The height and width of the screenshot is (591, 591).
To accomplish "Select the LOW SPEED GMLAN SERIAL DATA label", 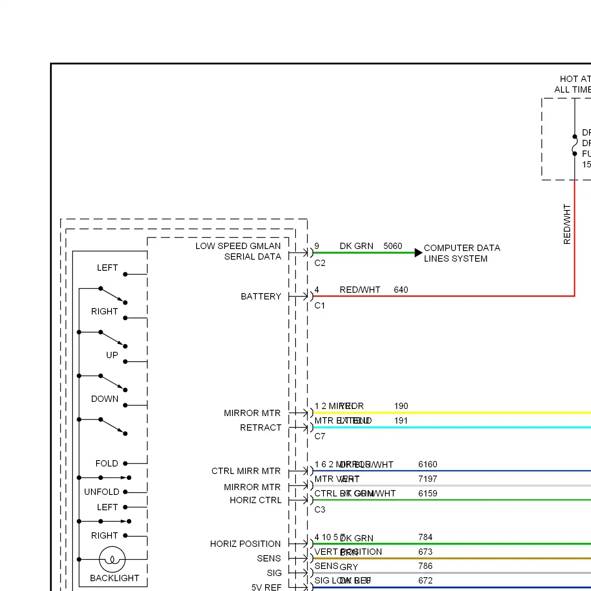I will pyautogui.click(x=238, y=251).
